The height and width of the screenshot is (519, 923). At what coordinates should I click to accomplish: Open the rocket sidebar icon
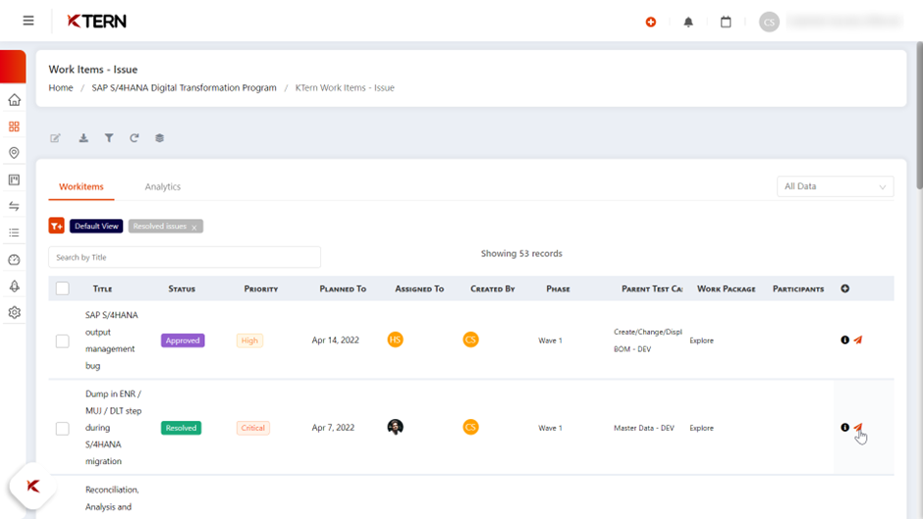14,285
